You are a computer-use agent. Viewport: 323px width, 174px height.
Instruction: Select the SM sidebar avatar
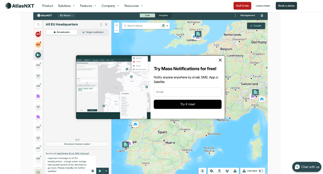(38, 86)
